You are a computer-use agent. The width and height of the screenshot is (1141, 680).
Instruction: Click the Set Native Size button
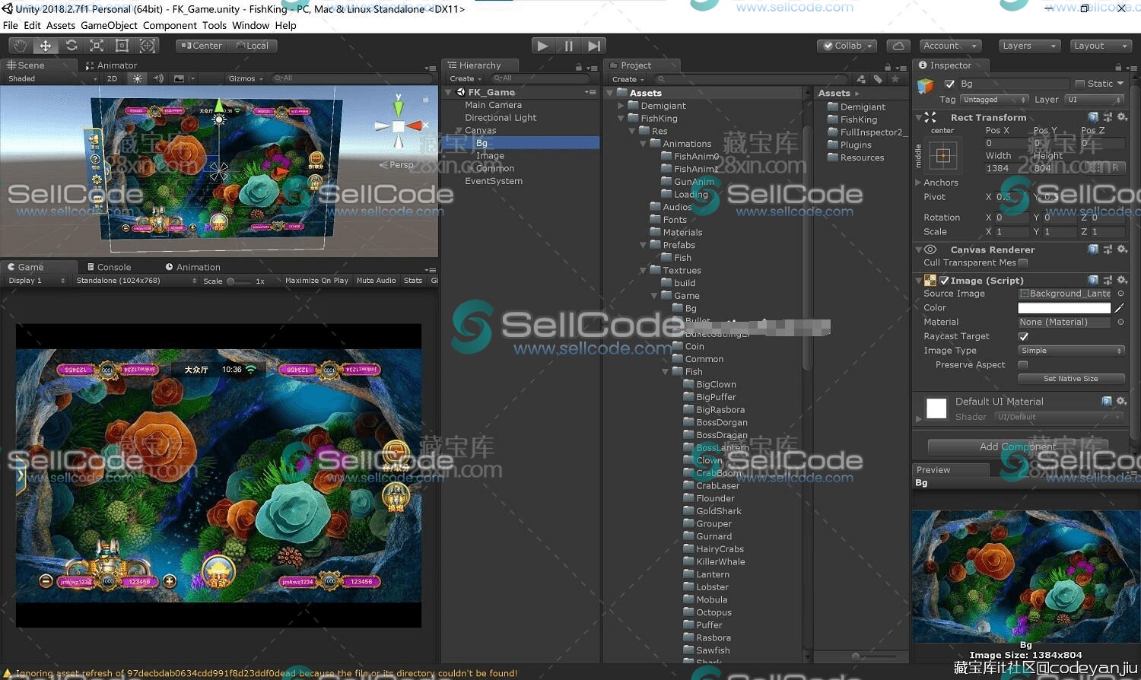(x=1071, y=378)
